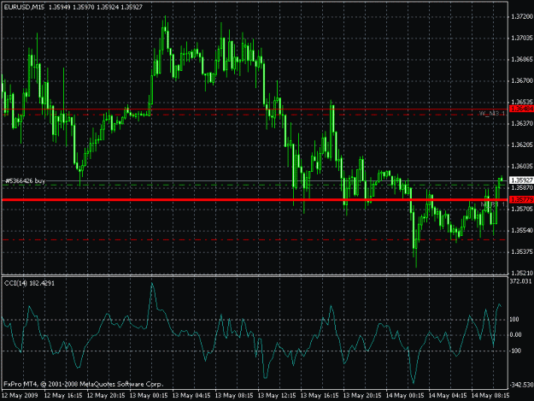Click the 12 May 2009 date label
Image resolution: width=534 pixels, height=401 pixels.
(x=20, y=396)
